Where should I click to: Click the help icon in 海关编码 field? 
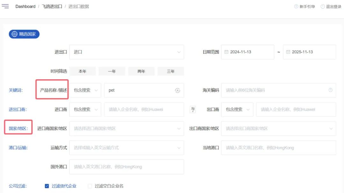point(330,90)
